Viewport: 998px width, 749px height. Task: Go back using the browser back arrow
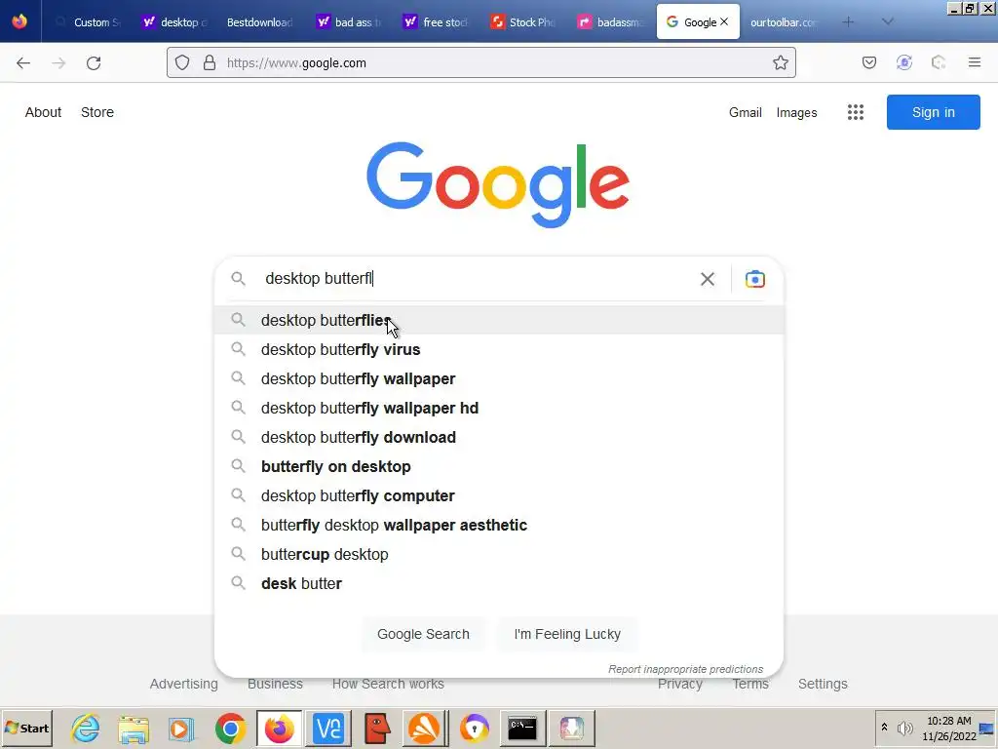click(23, 63)
